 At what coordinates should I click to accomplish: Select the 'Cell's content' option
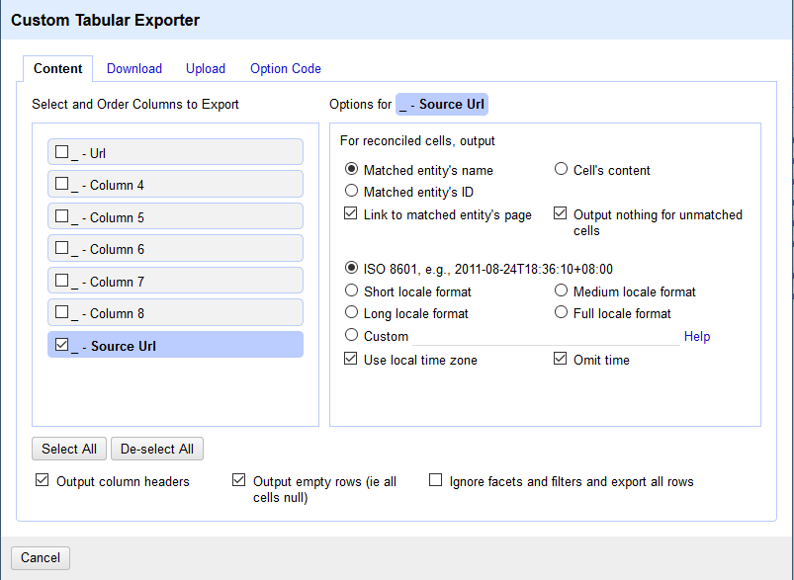coord(561,169)
